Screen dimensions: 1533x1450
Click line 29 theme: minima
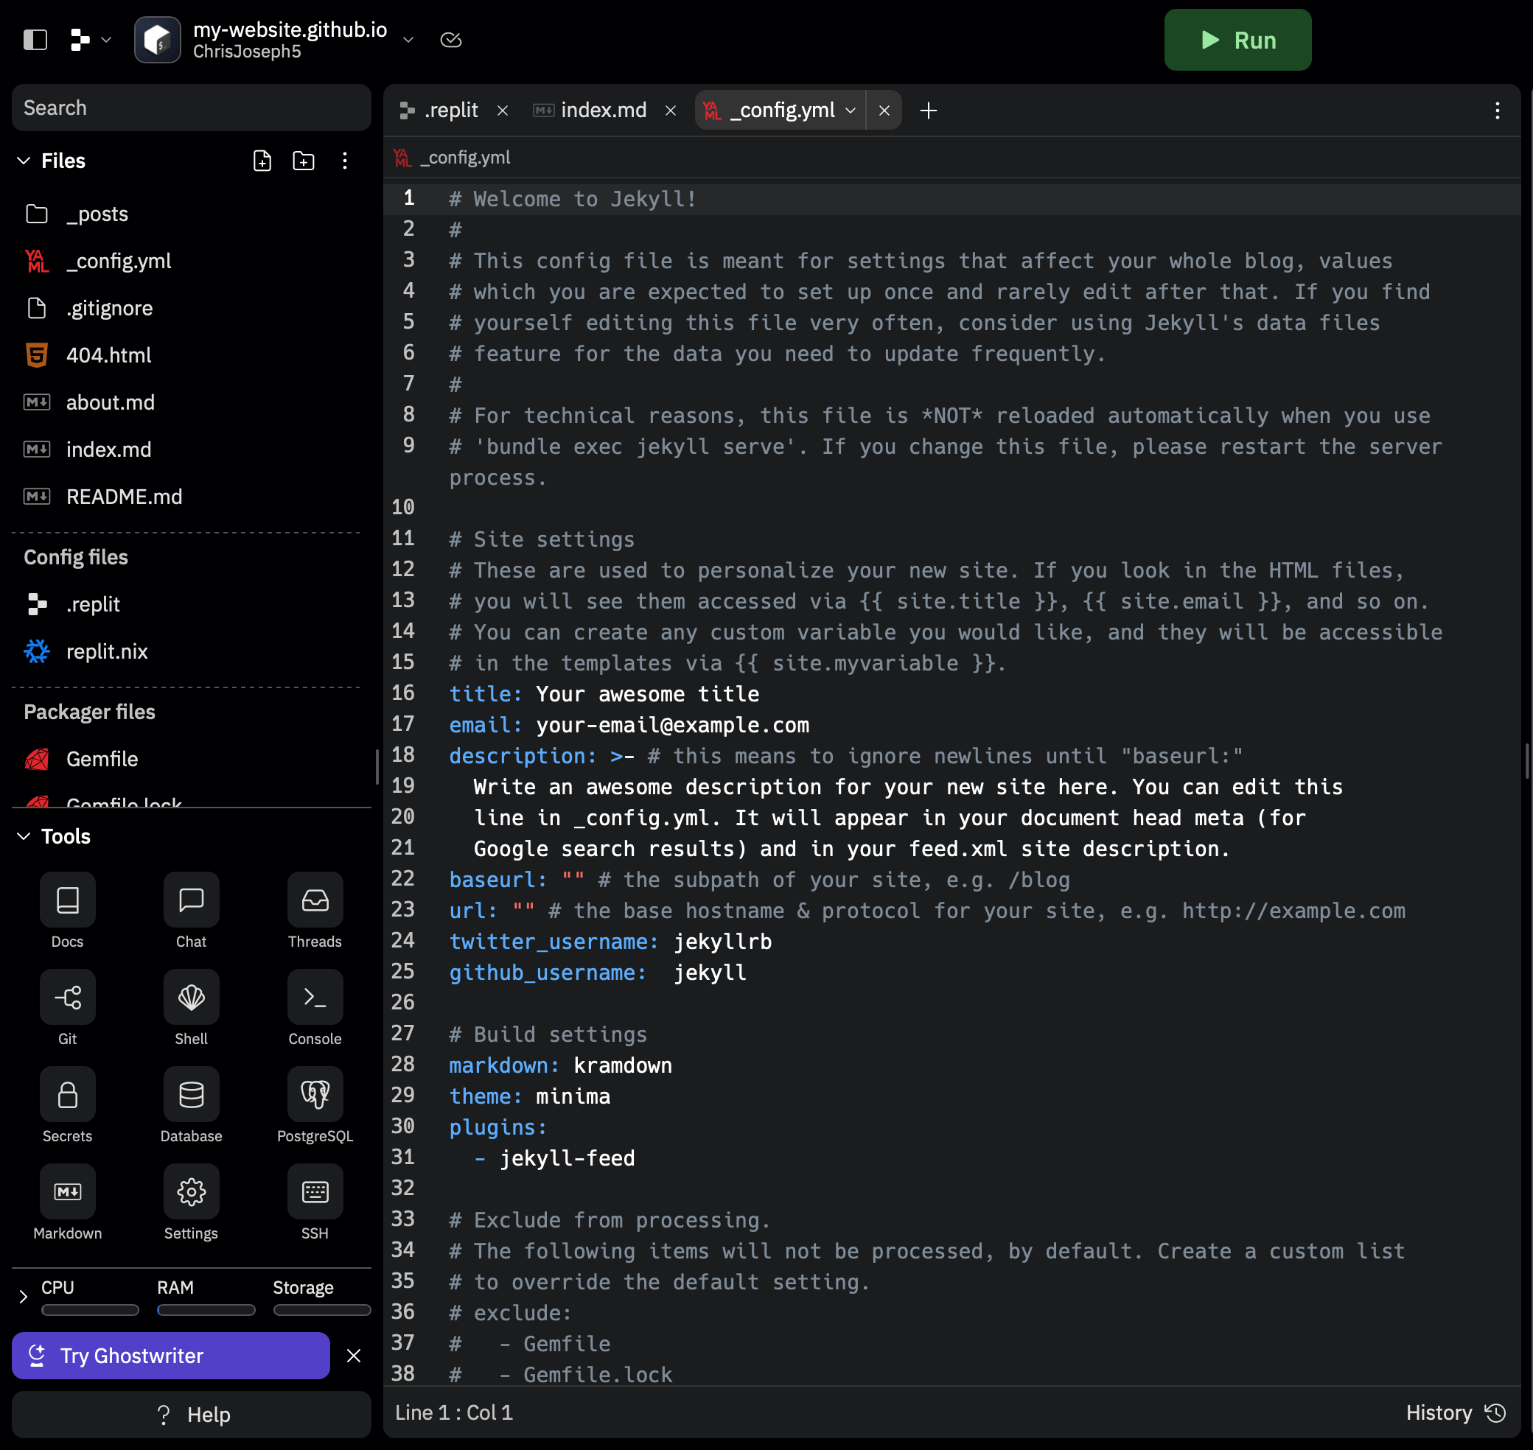tap(530, 1097)
